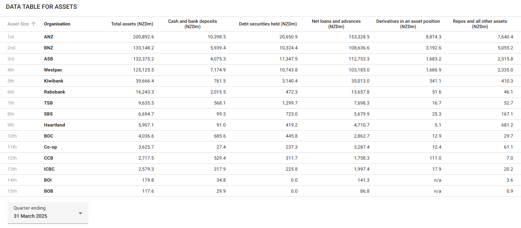Click the Asset Size column header text

tap(18, 24)
